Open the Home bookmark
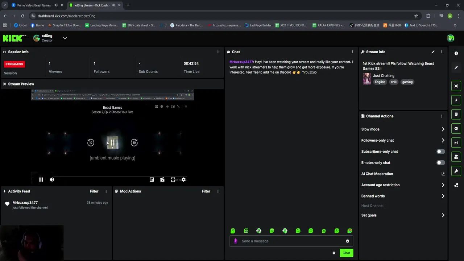 point(37,25)
